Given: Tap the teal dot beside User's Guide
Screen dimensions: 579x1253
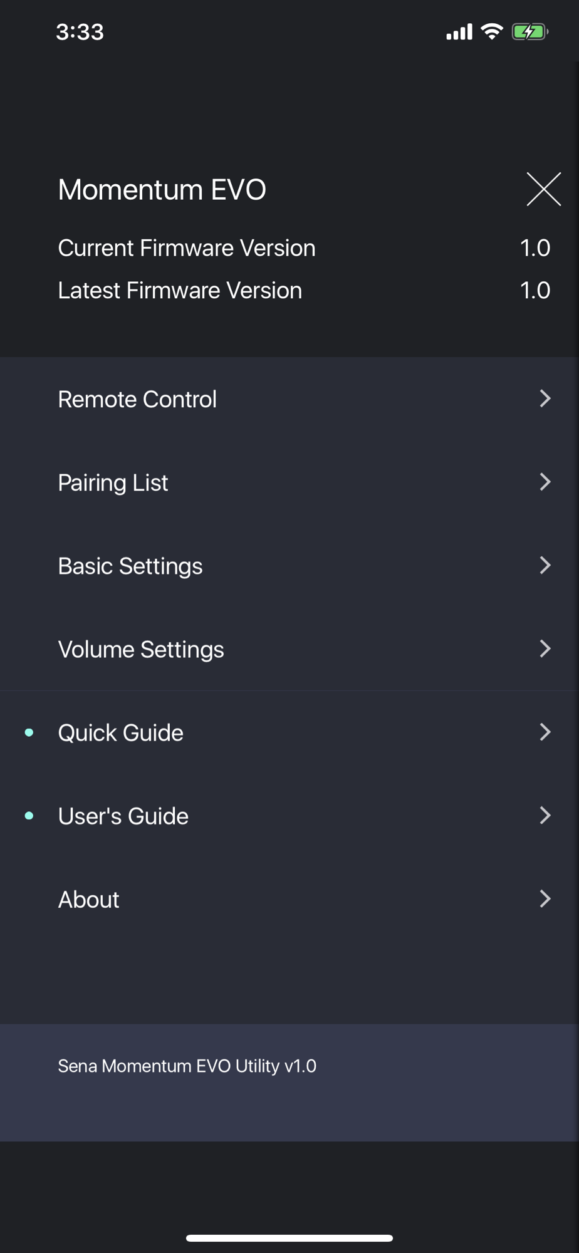Looking at the screenshot, I should click(29, 816).
